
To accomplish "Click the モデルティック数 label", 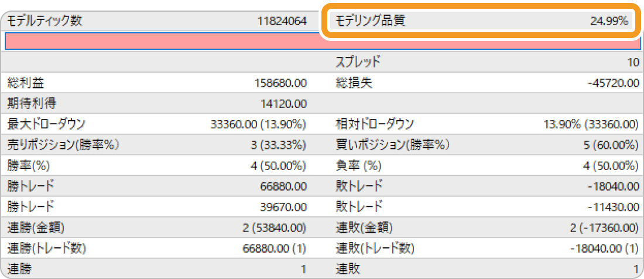I will [x=44, y=21].
